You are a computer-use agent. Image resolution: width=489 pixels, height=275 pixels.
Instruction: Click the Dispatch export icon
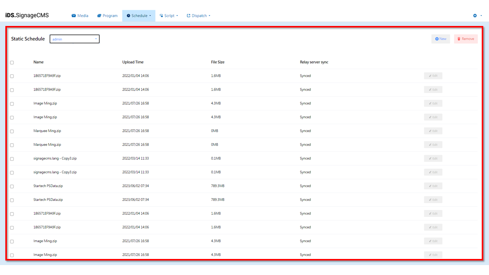point(188,16)
